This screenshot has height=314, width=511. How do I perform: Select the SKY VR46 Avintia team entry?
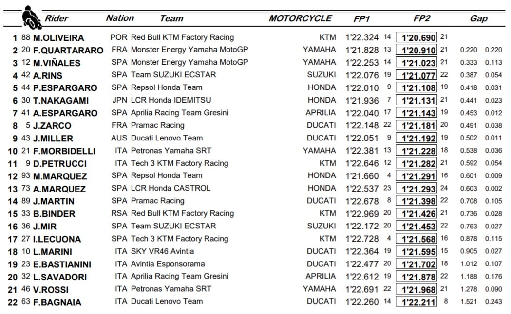pos(162,251)
